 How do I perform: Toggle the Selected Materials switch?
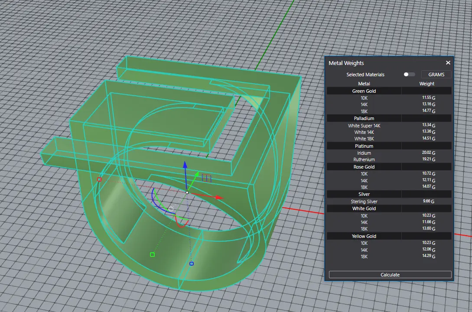[409, 75]
